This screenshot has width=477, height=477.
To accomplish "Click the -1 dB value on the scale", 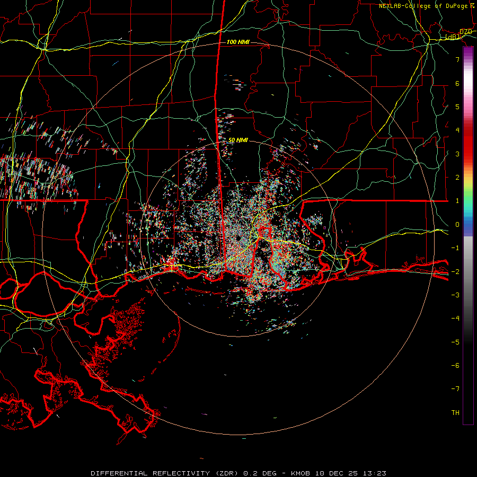I will pyautogui.click(x=455, y=248).
